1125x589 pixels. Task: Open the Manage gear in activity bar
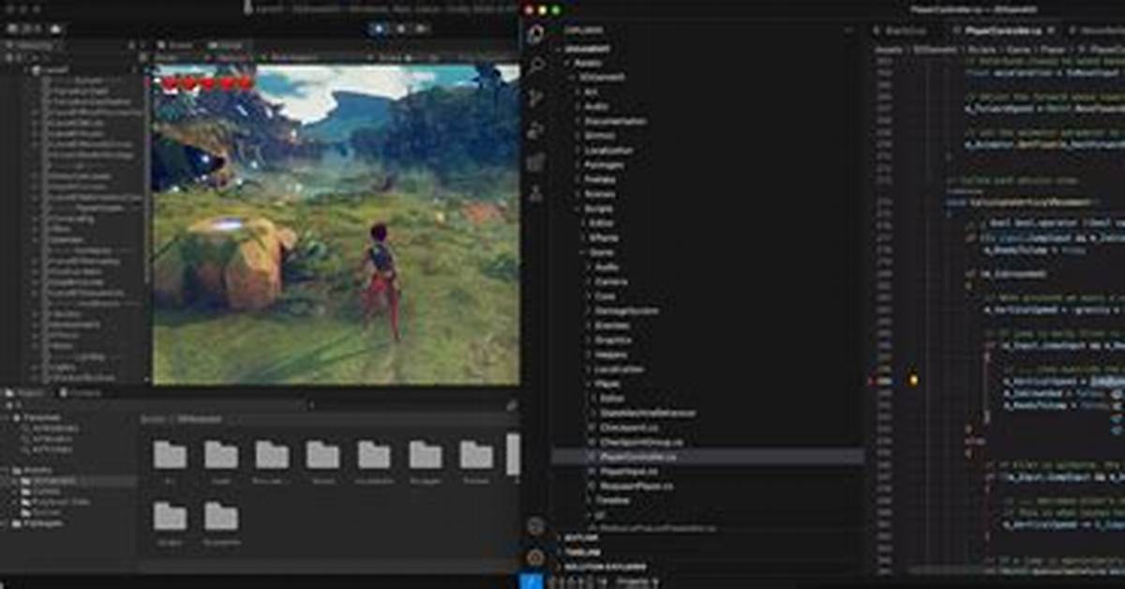click(x=535, y=557)
